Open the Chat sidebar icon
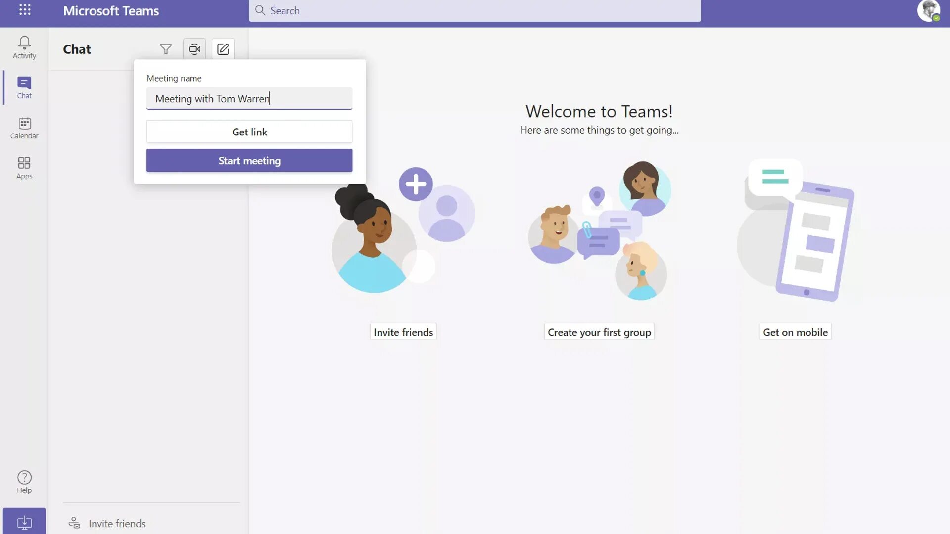The height and width of the screenshot is (534, 950). point(24,87)
